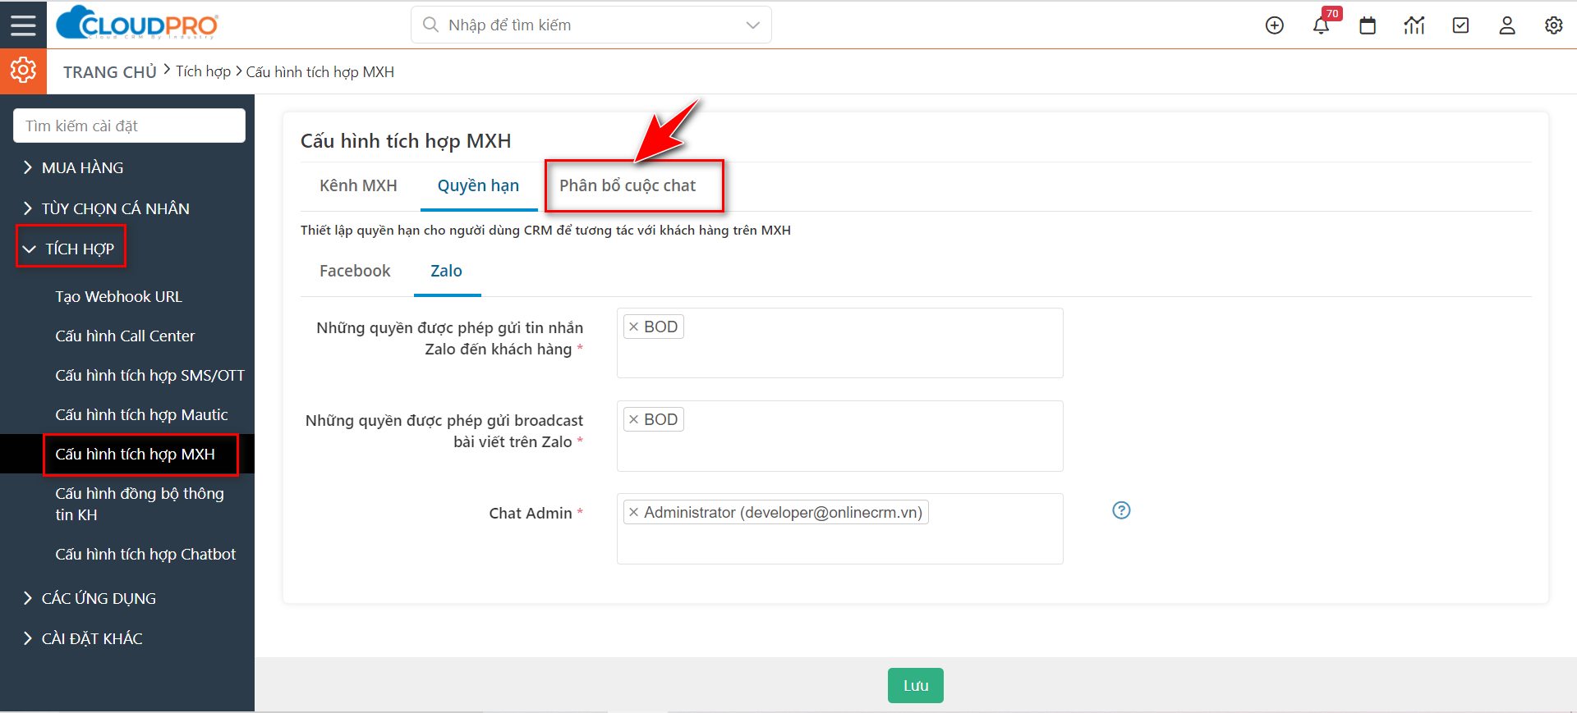Open Cấu hình tích hợp Mautic
Viewport: 1577px width, 713px height.
[141, 414]
